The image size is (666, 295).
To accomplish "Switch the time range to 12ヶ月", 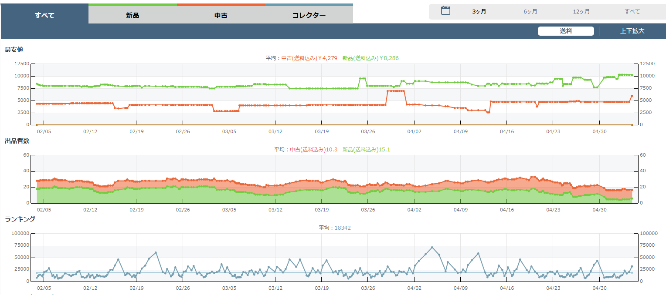I will click(581, 12).
